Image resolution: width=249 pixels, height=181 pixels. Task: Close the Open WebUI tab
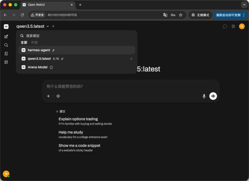[x=72, y=5]
